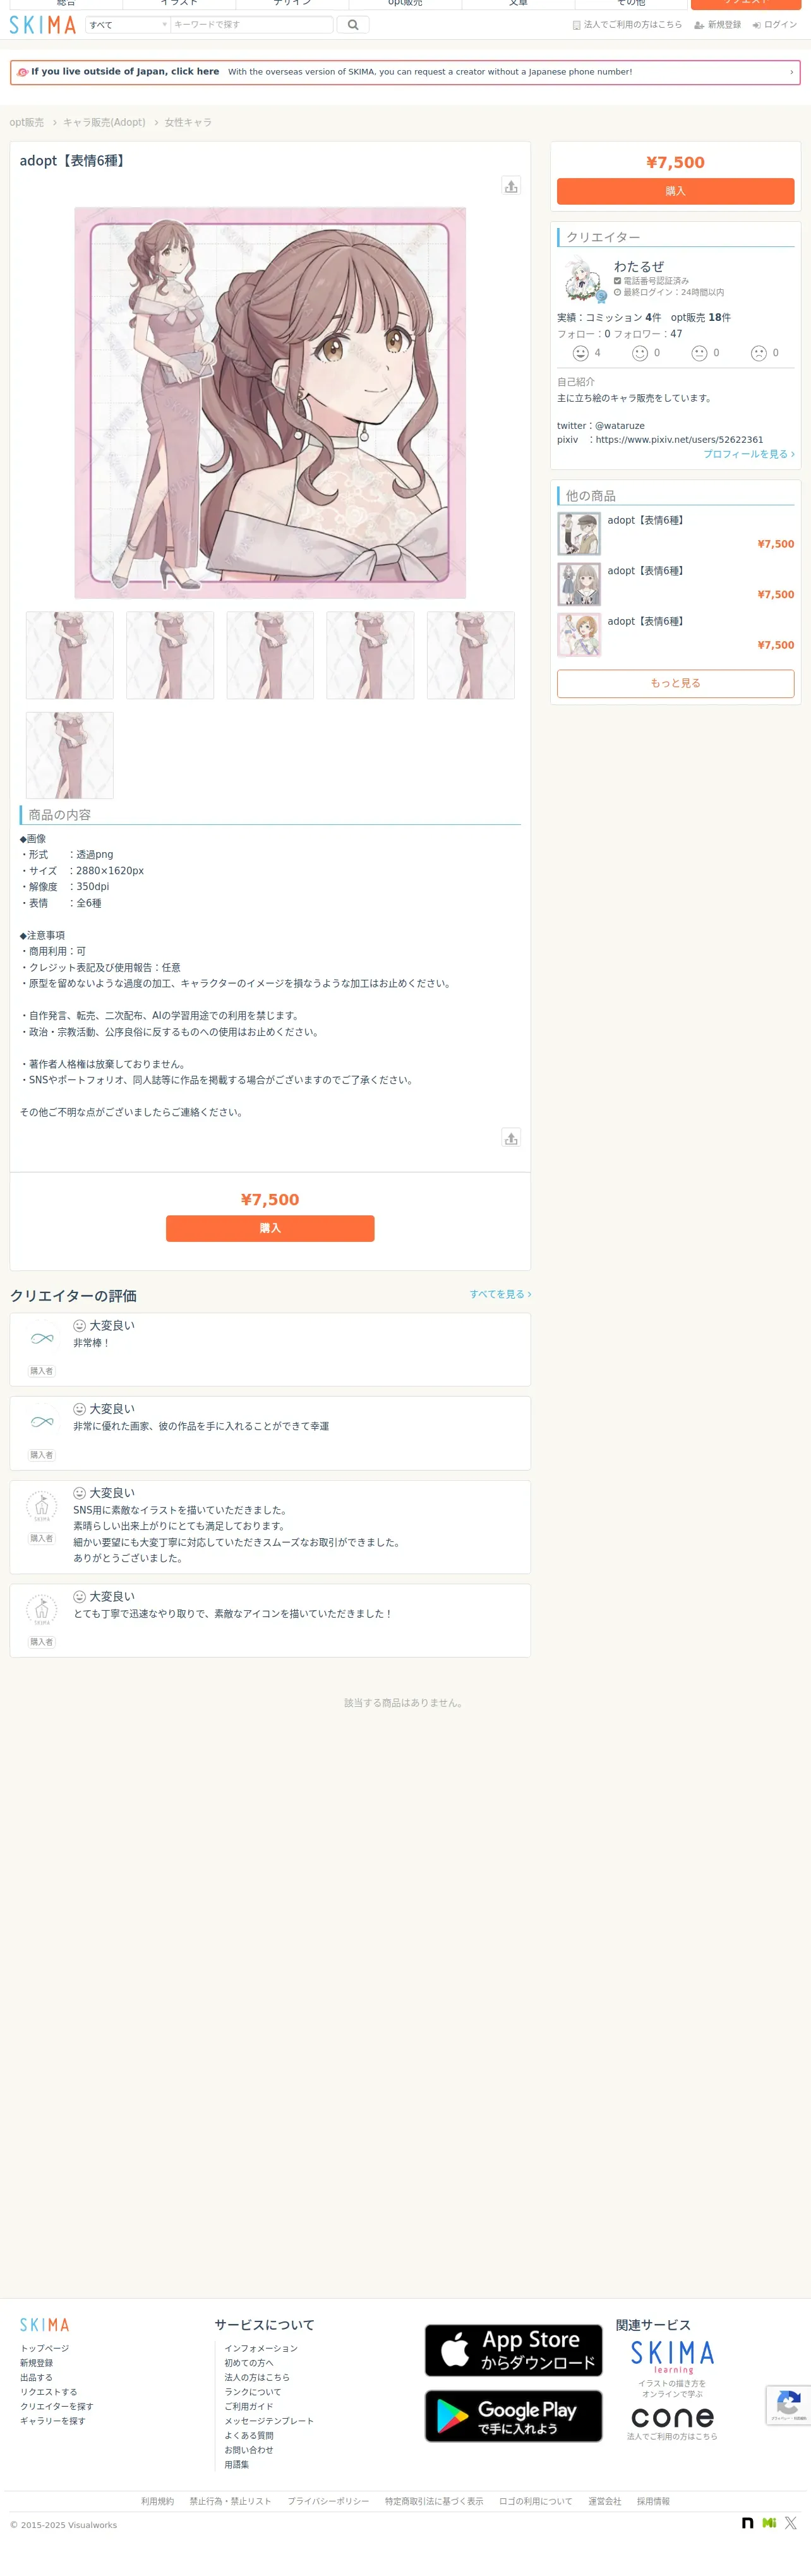
Task: Click reviewer avatar on SNS用 review
Action: 42,1506
